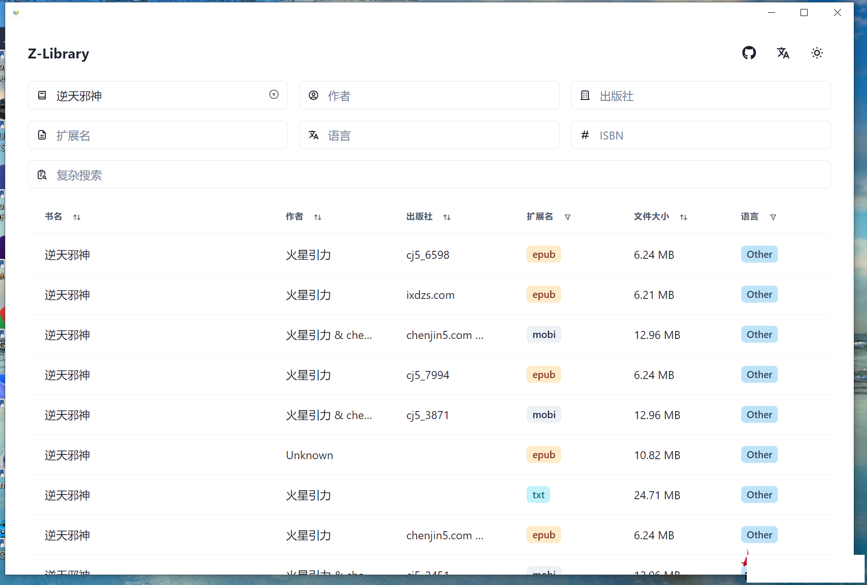Open 扩展名 column filter
867x585 pixels.
(x=568, y=217)
